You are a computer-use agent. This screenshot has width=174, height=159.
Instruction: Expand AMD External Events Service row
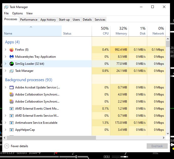pos(6,116)
